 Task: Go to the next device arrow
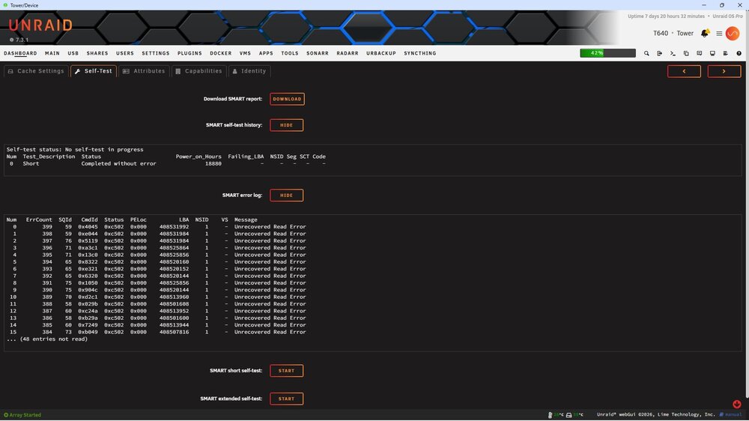point(724,71)
